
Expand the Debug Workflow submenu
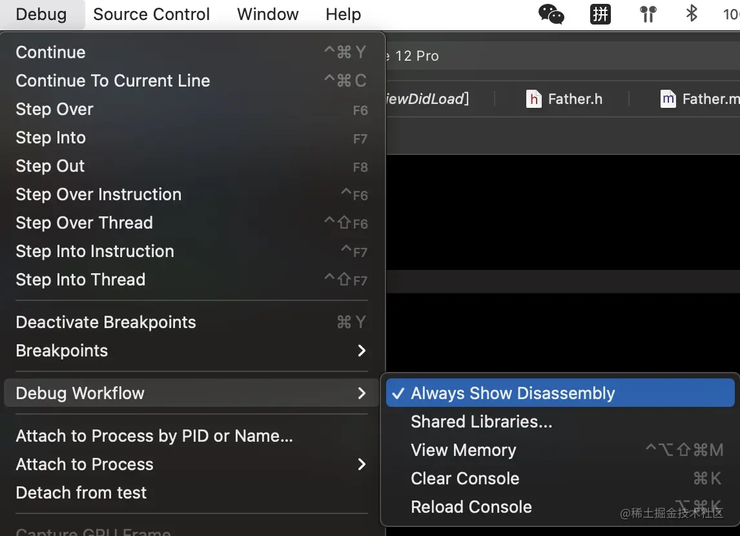[80, 393]
